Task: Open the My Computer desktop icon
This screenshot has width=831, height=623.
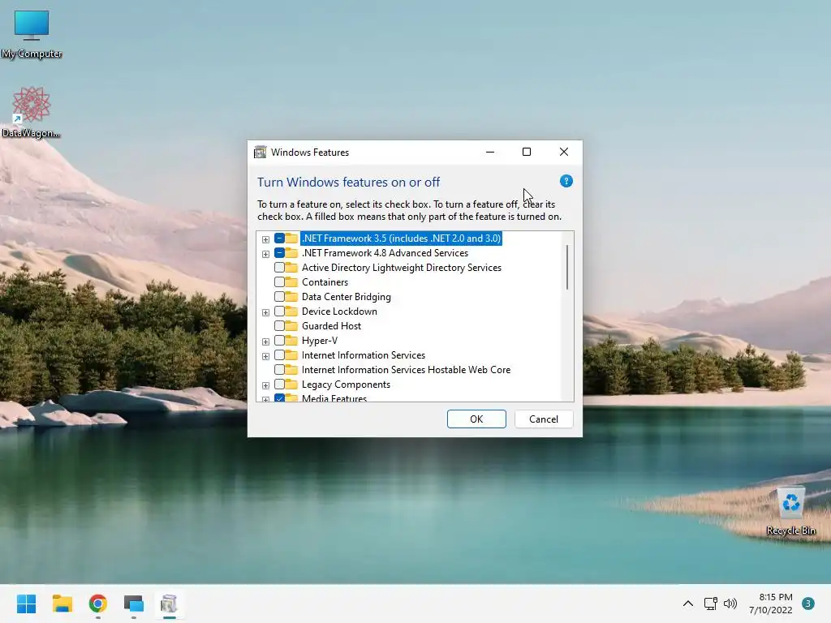Action: coord(32,34)
